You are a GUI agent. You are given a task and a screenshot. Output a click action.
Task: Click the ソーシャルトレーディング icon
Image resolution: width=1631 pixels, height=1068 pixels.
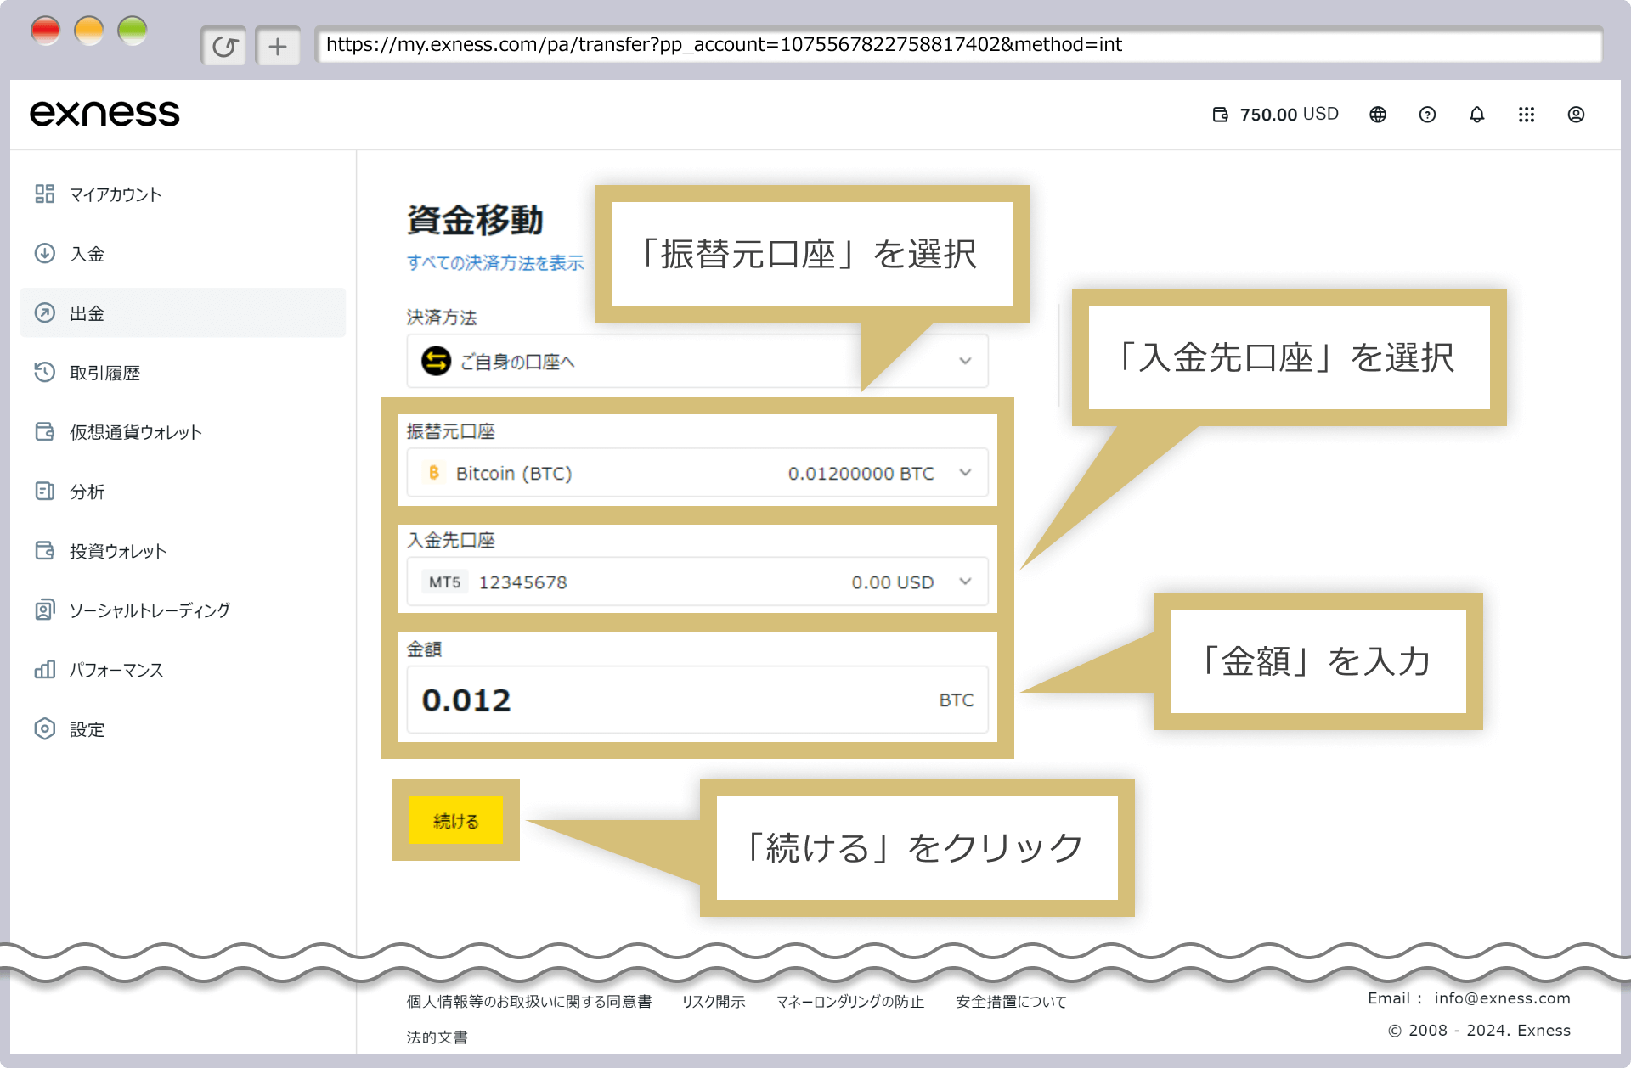[45, 610]
